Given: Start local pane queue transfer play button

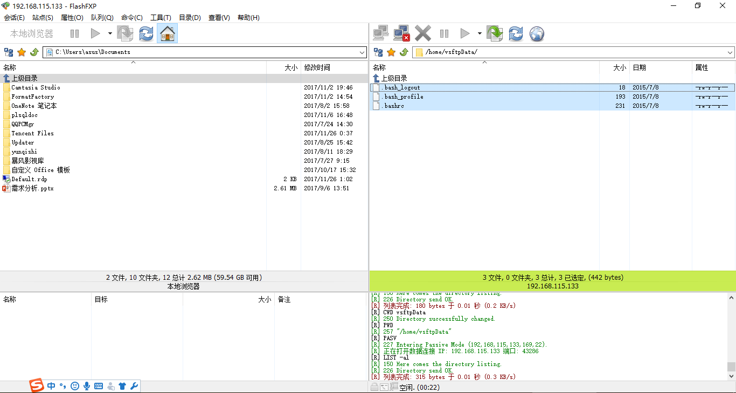Looking at the screenshot, I should (x=95, y=33).
